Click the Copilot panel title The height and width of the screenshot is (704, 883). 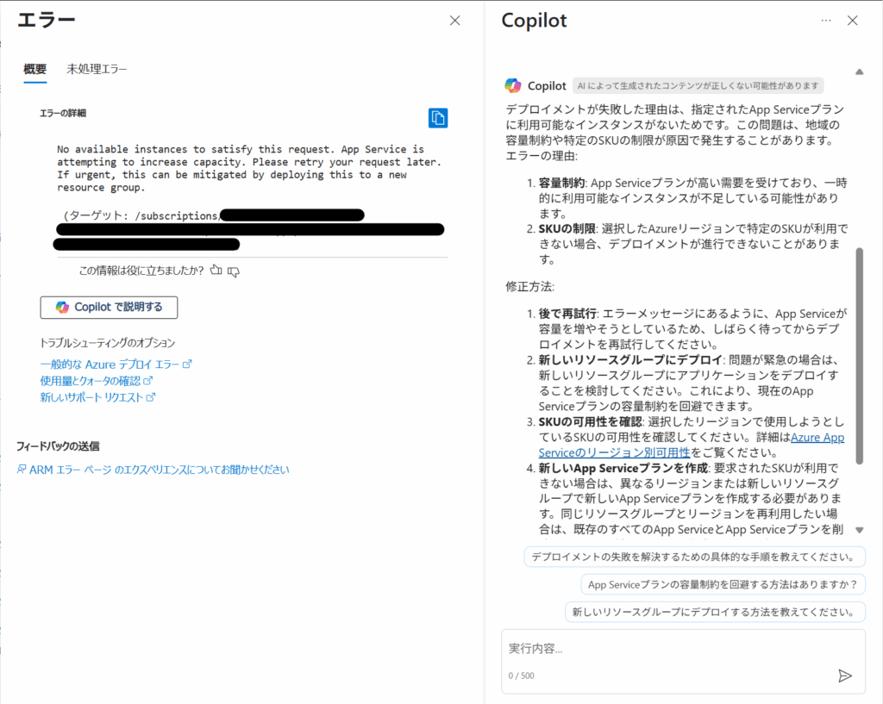click(535, 21)
